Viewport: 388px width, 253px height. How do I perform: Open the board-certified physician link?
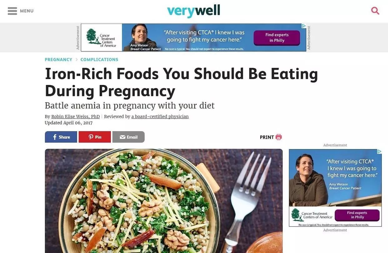click(x=160, y=117)
